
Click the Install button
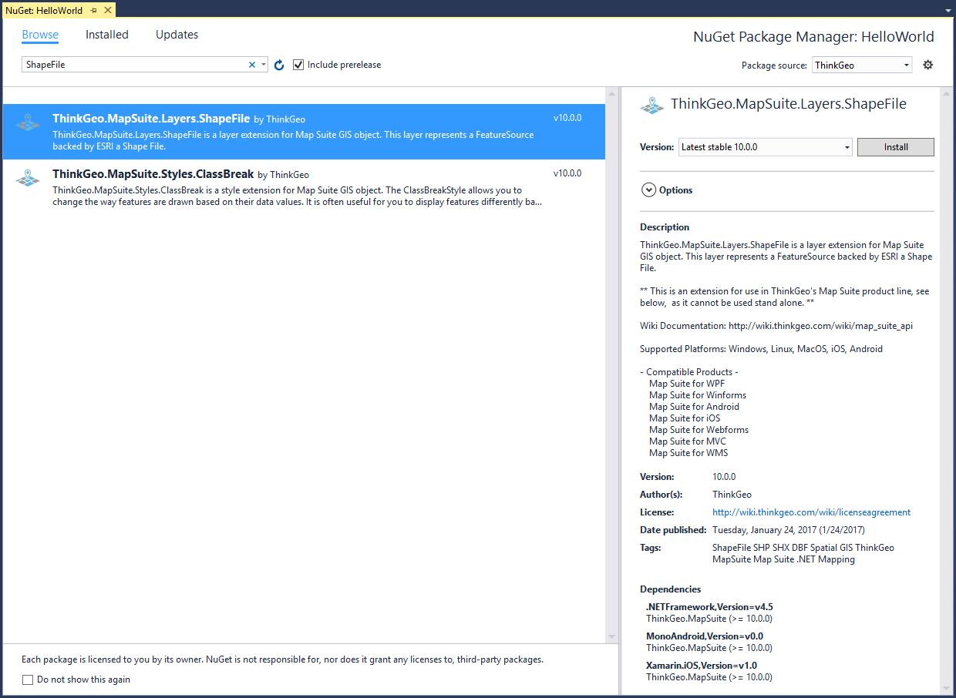coord(896,147)
